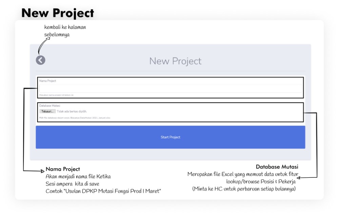Image resolution: width=339 pixels, height=216 pixels.
Task: Click the 'Masukkan nama project' helper text
Action: point(56,95)
